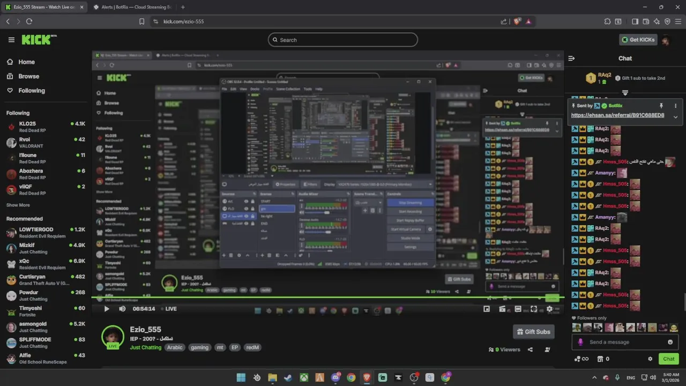
Task: Click the KICK logo
Action: click(39, 40)
